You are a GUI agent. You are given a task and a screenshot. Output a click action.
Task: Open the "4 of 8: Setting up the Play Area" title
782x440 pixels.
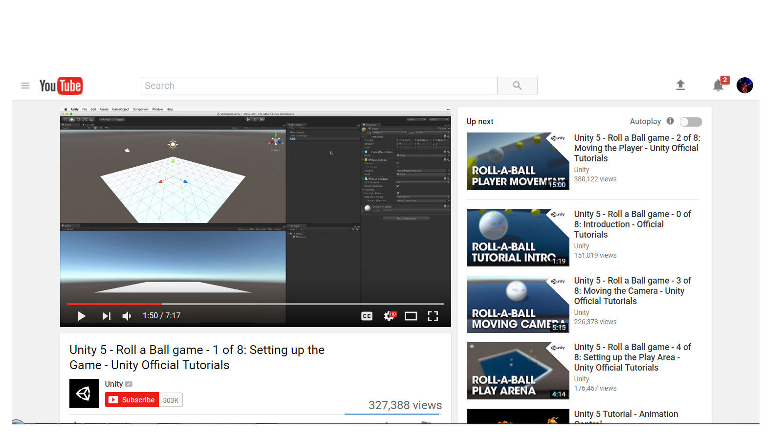click(632, 357)
